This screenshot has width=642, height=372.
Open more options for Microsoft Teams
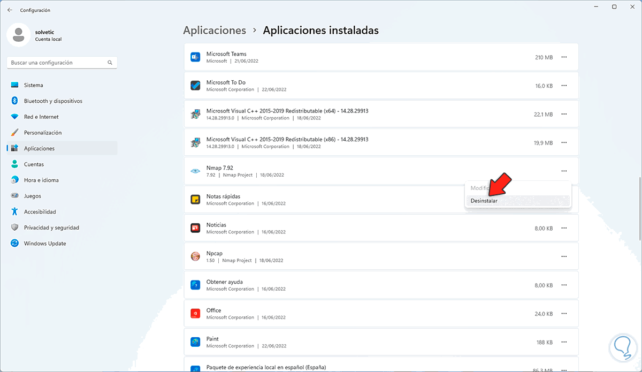[x=564, y=57]
